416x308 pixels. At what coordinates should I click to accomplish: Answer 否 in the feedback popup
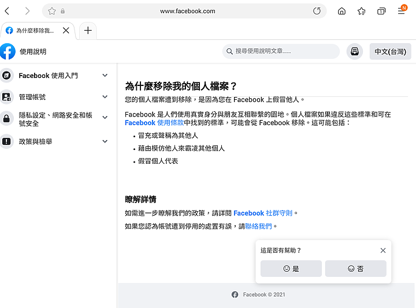tap(356, 269)
